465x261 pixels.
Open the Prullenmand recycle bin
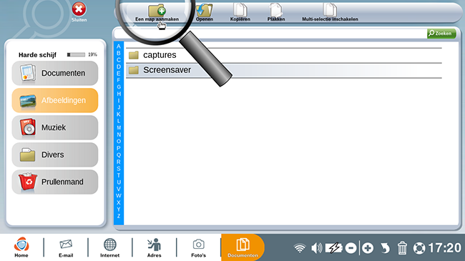click(x=55, y=182)
